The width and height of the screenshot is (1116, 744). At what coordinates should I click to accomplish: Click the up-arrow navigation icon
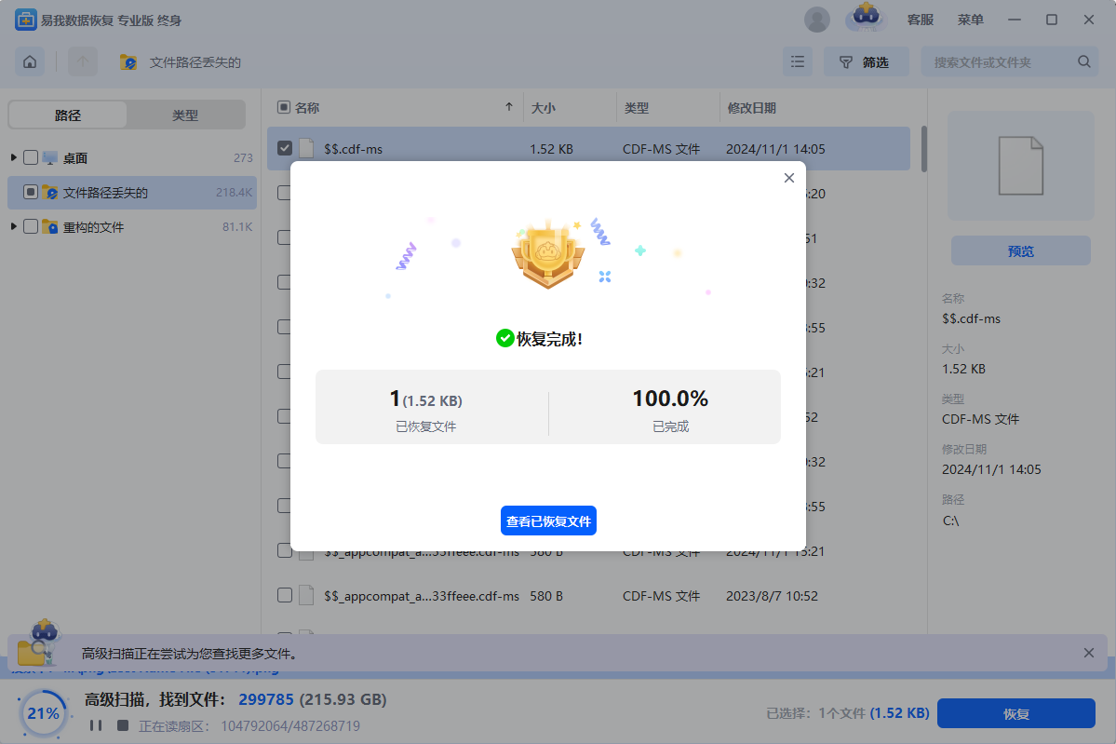pos(83,62)
